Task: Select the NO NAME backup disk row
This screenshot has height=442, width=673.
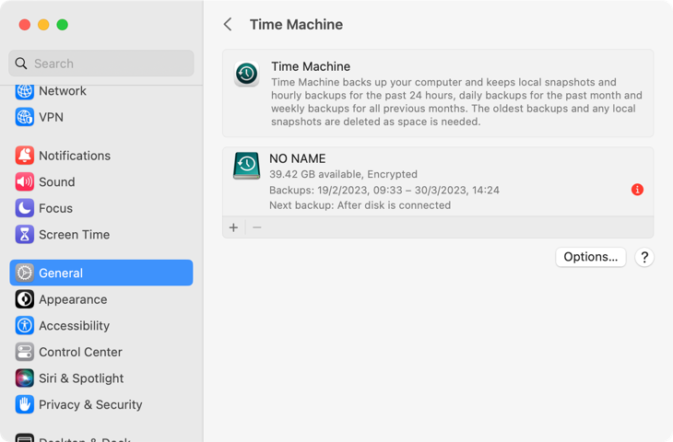Action: point(438,181)
